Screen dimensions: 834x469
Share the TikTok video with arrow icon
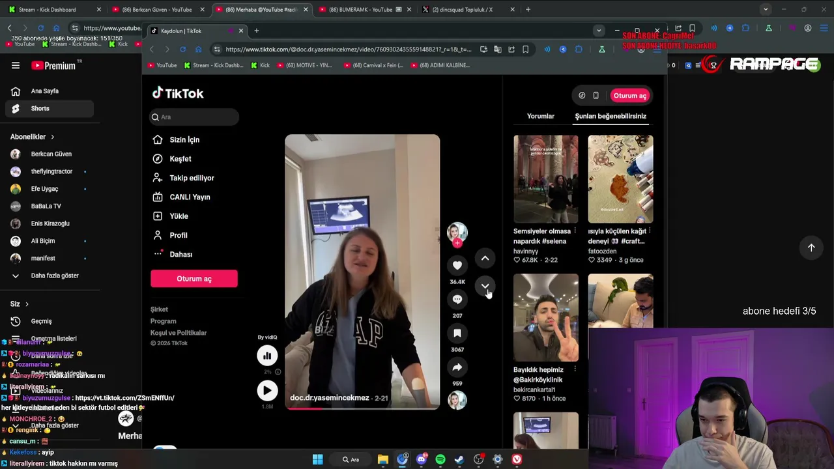point(457,367)
